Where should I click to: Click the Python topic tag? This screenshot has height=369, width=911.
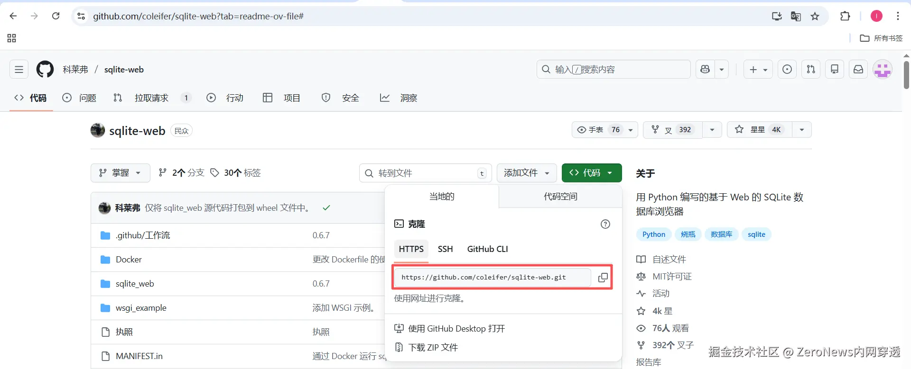pos(654,234)
